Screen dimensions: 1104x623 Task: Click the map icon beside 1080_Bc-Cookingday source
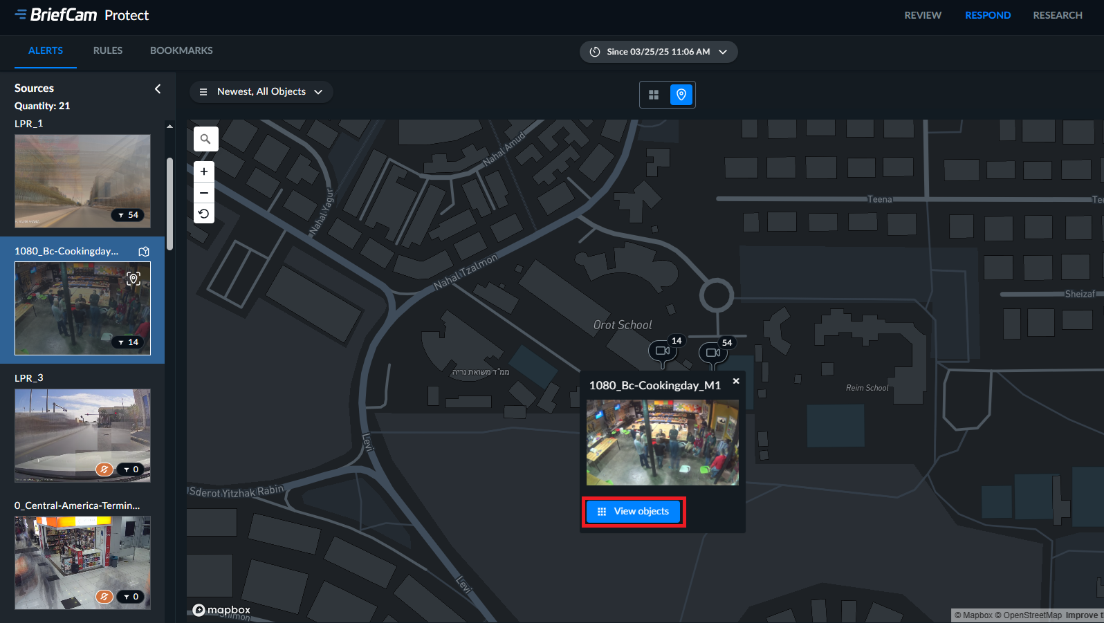click(x=144, y=252)
